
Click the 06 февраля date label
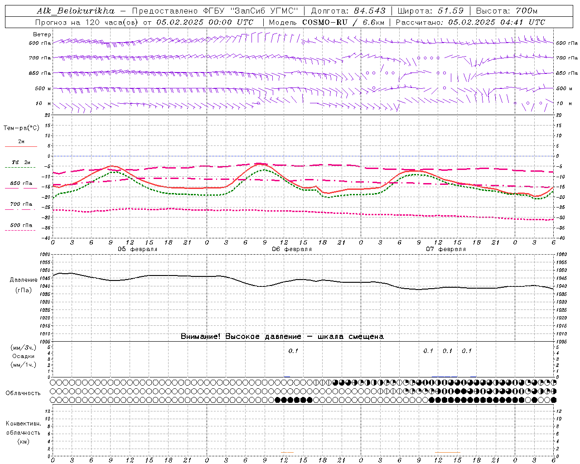pyautogui.click(x=292, y=249)
